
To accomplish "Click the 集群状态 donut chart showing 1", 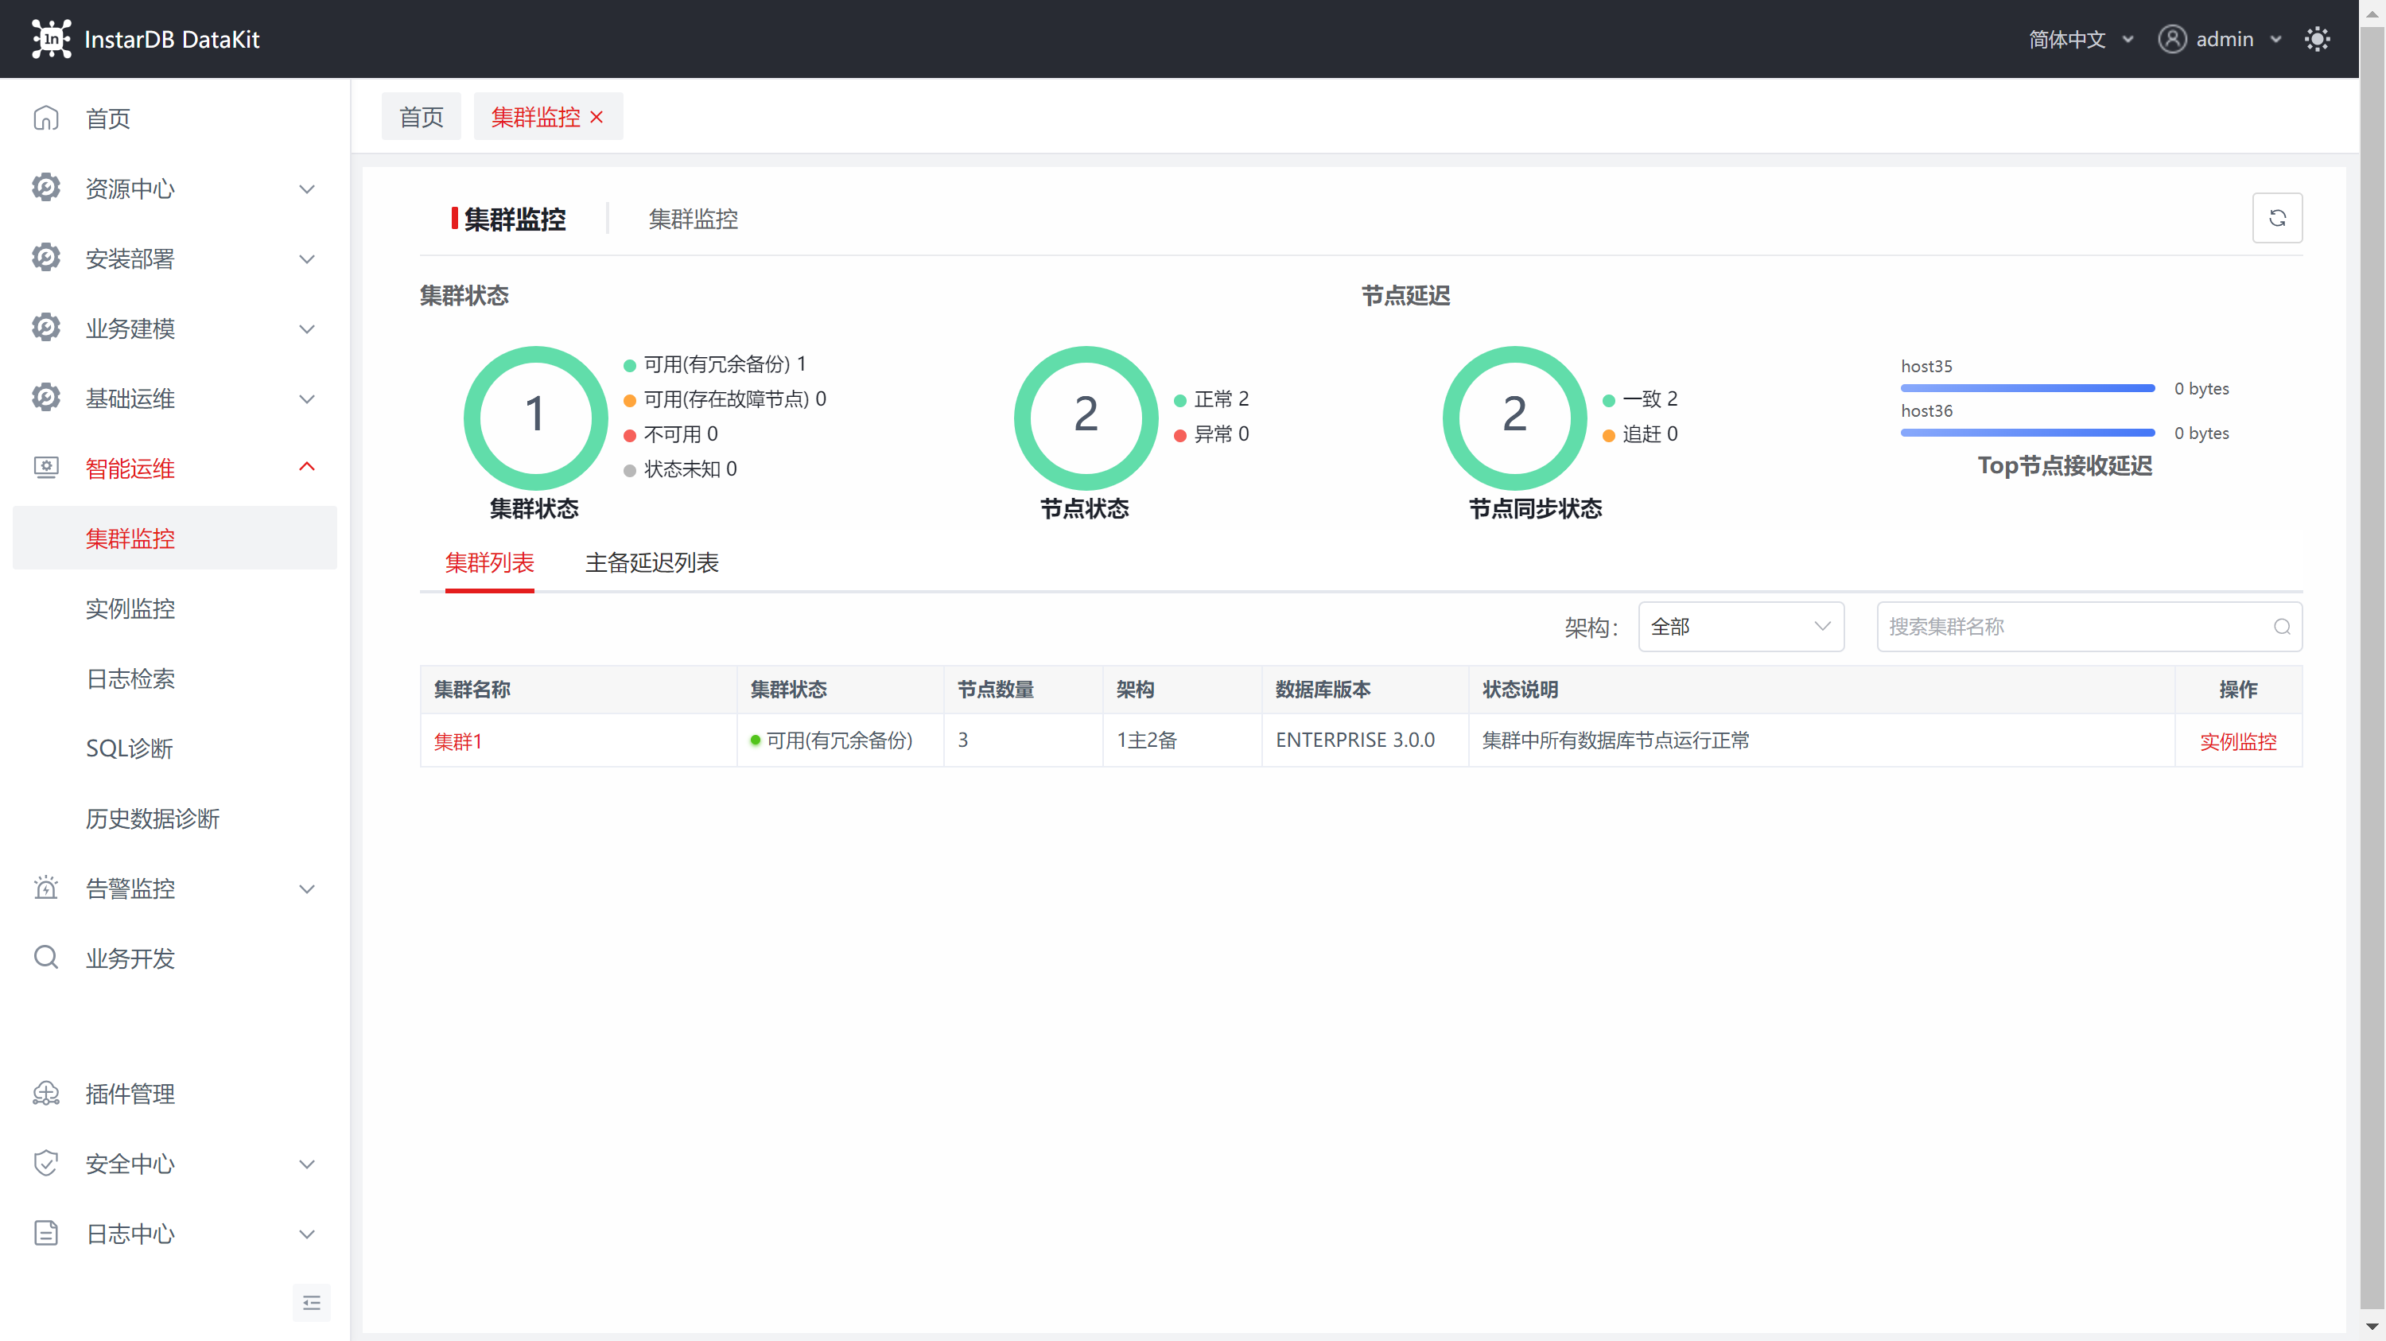I will (x=535, y=417).
